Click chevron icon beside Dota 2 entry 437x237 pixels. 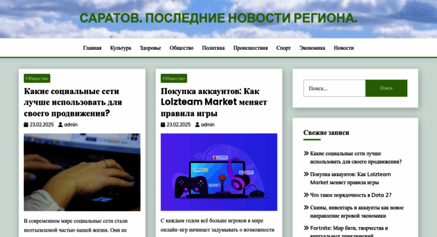click(x=307, y=195)
